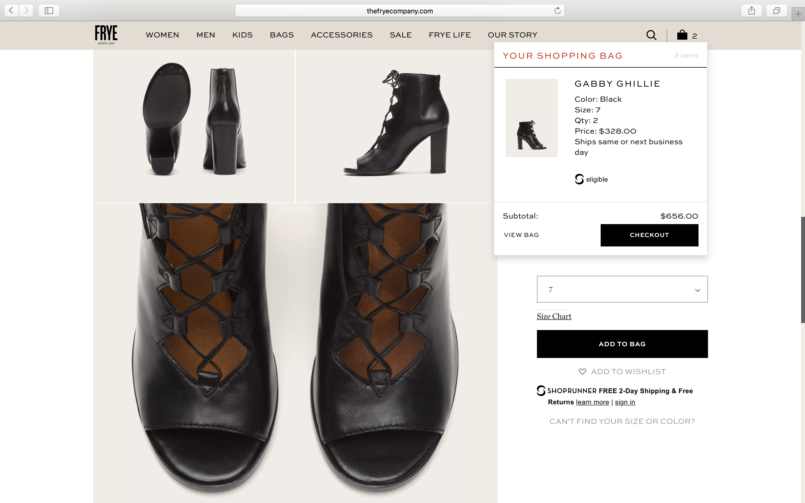Click Safari back arrow button

pos(11,11)
